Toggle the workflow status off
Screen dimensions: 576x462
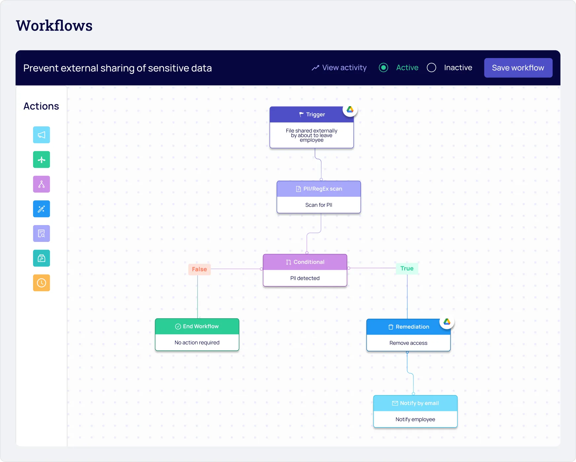431,67
